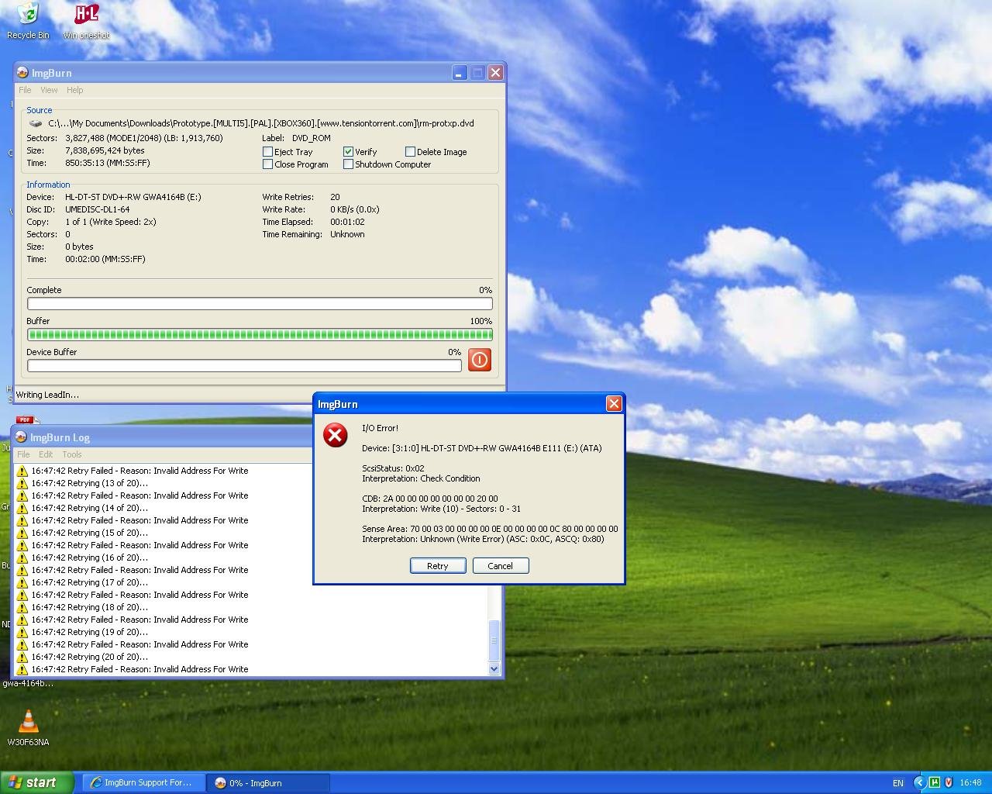The image size is (992, 794).
Task: Click warning icon on the 'Retrying (20 of 20)' log row
Action: tap(22, 657)
